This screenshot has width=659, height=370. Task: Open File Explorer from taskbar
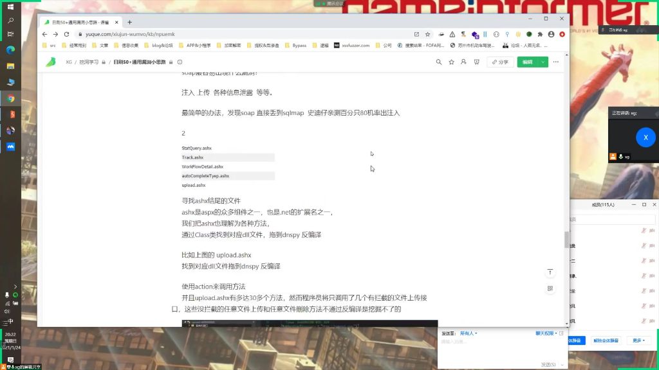tap(10, 66)
